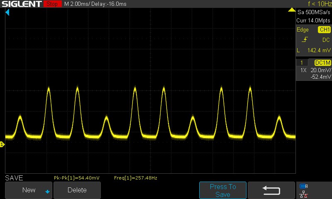The image size is (332, 199).
Task: Click the return back arrow button
Action: (x=271, y=190)
